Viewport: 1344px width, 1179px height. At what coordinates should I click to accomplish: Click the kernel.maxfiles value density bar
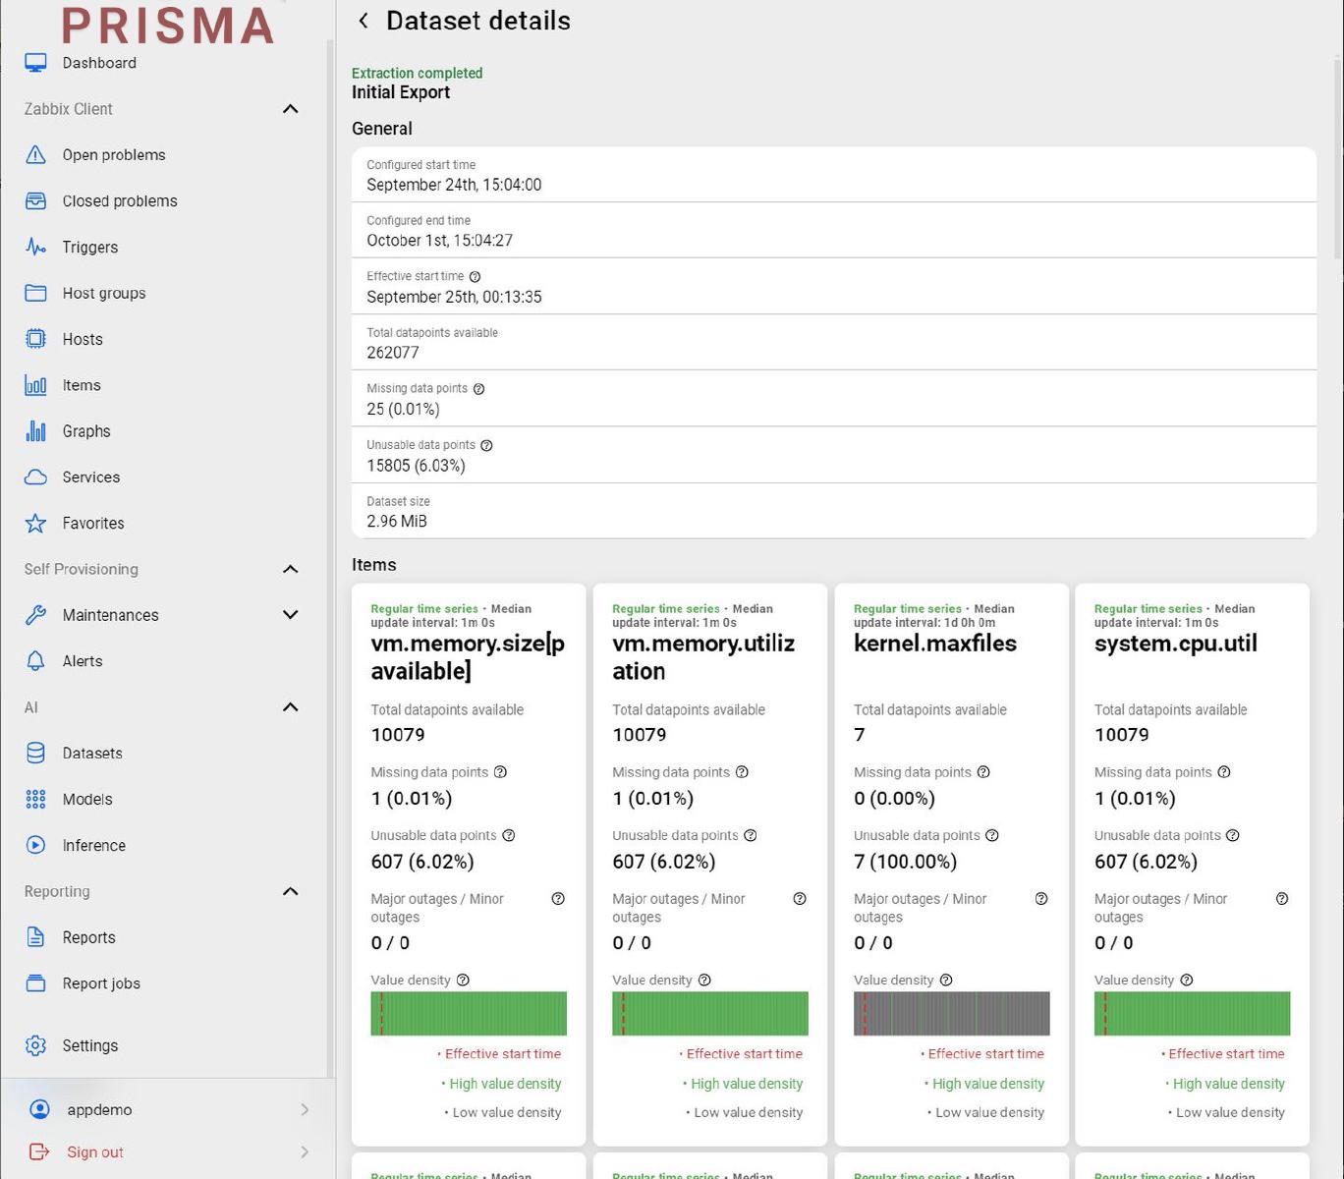(950, 1013)
